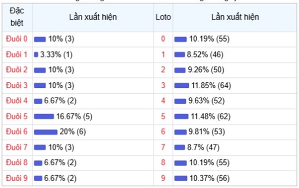
Task: Click the 10.37% (56) value
Action: 210,178
